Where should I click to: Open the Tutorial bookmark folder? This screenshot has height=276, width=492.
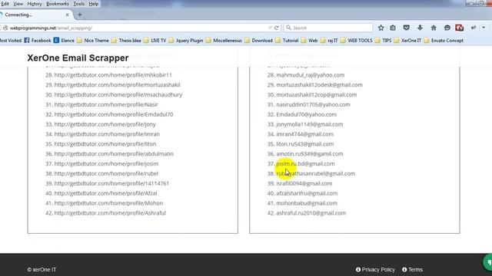[287, 41]
